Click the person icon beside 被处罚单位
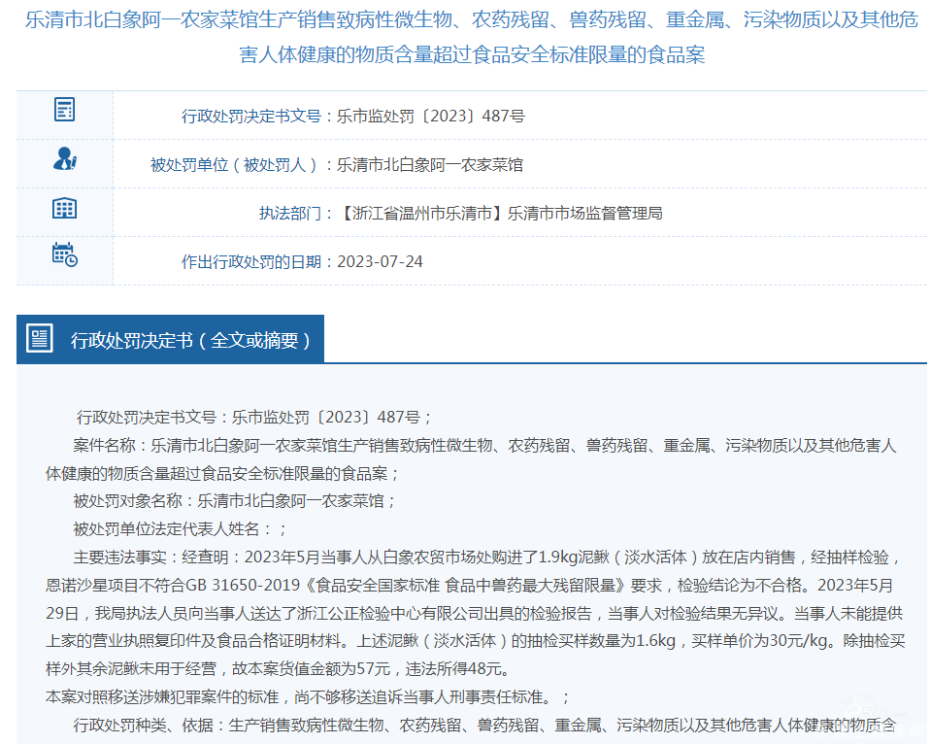 pyautogui.click(x=65, y=158)
